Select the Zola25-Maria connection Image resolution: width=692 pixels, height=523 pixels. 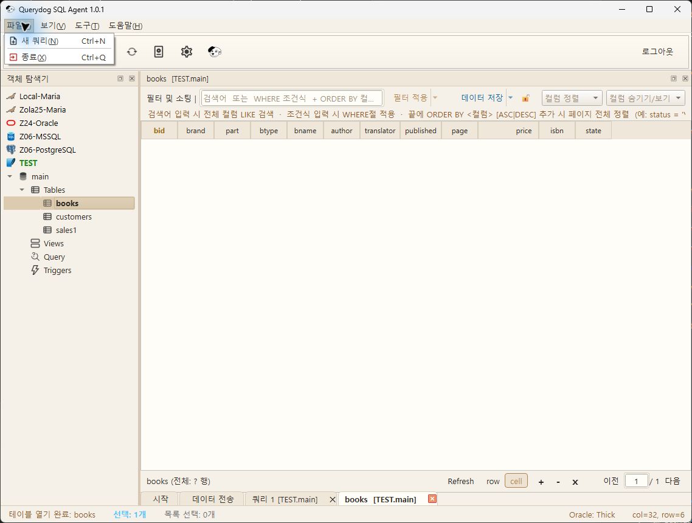(43, 109)
